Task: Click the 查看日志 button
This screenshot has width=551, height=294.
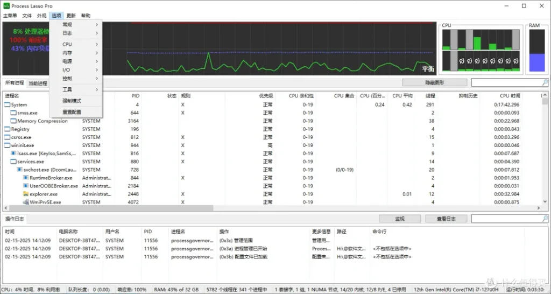Action: pyautogui.click(x=446, y=219)
